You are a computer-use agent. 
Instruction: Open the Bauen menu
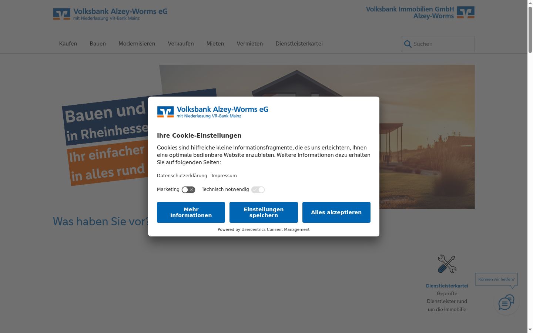(x=98, y=44)
